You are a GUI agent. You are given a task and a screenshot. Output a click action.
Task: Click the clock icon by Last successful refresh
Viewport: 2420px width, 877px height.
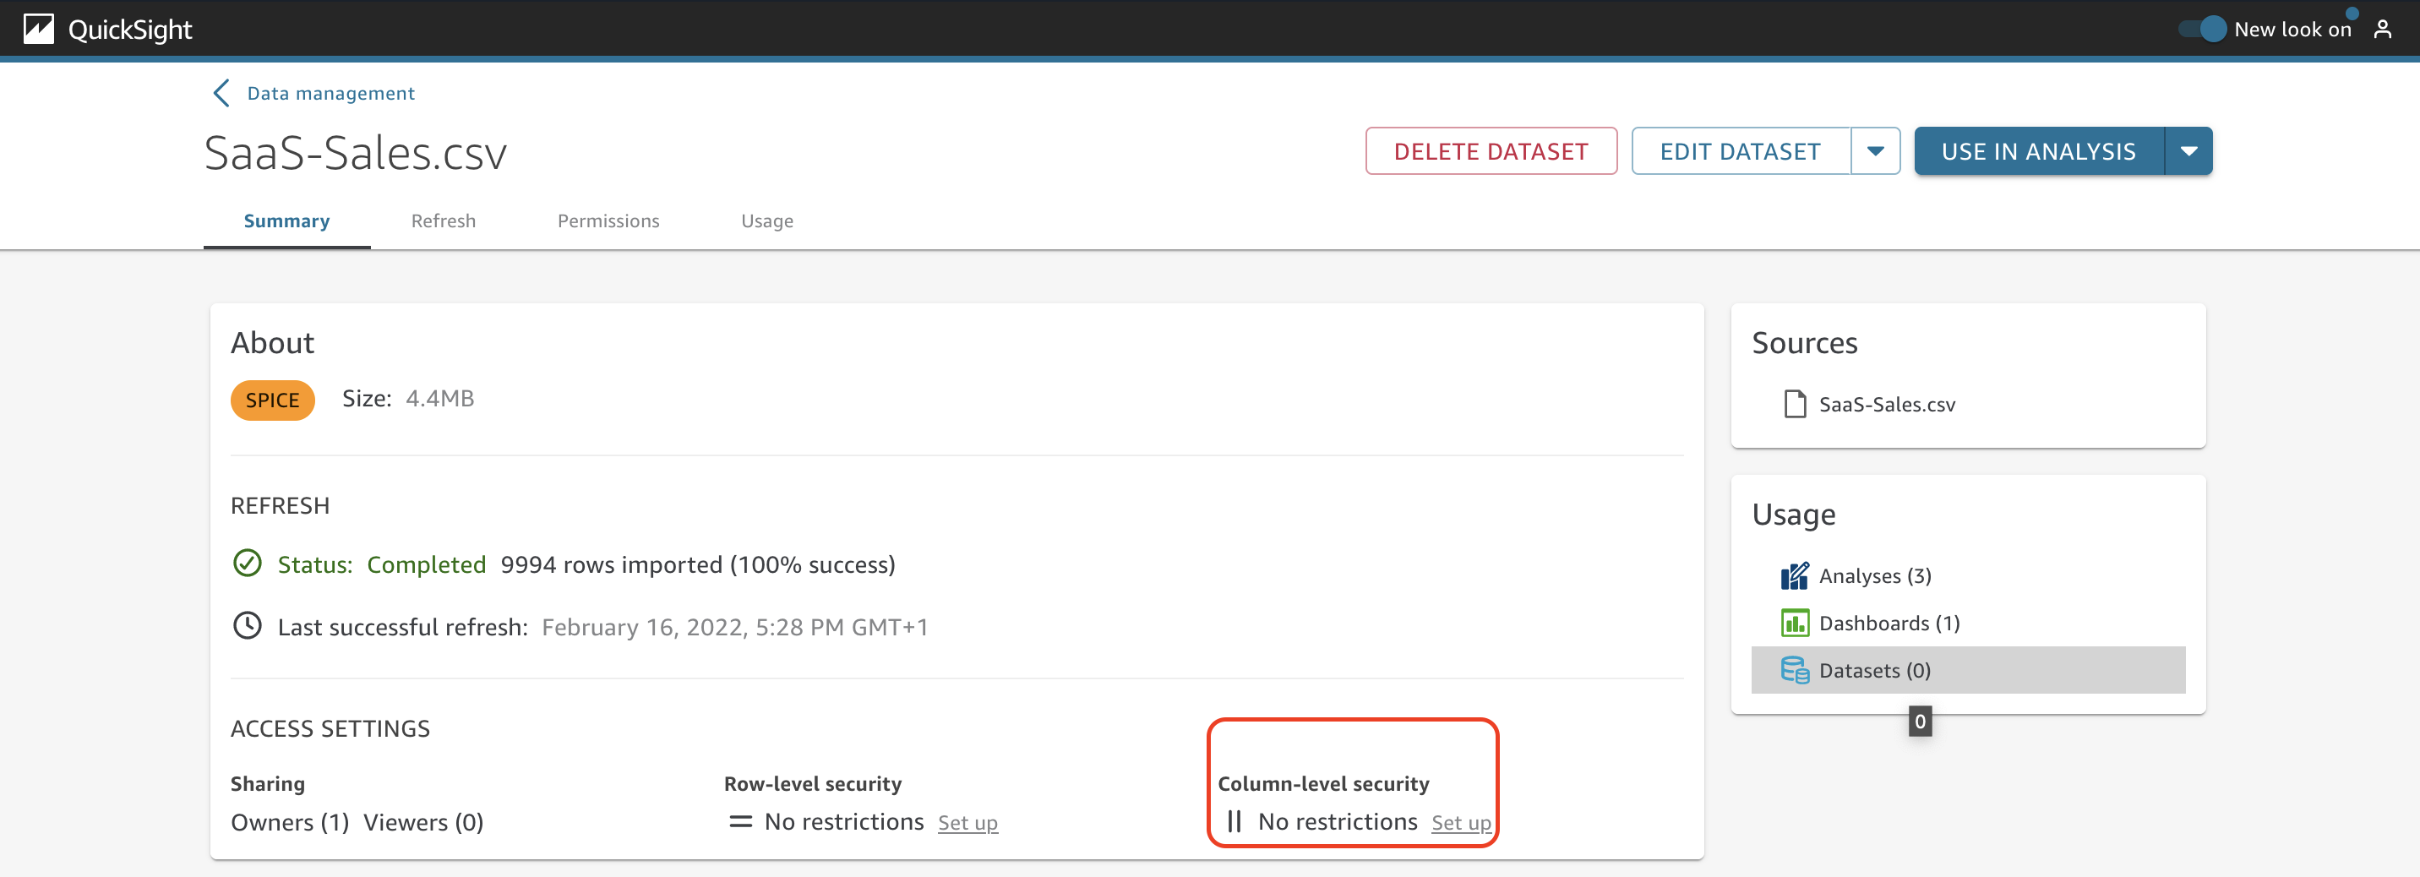click(x=247, y=625)
